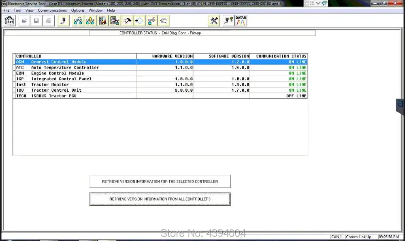Viewport: 405px width, 241px height.
Task: Open the controller network status icon
Action: click(x=78, y=21)
